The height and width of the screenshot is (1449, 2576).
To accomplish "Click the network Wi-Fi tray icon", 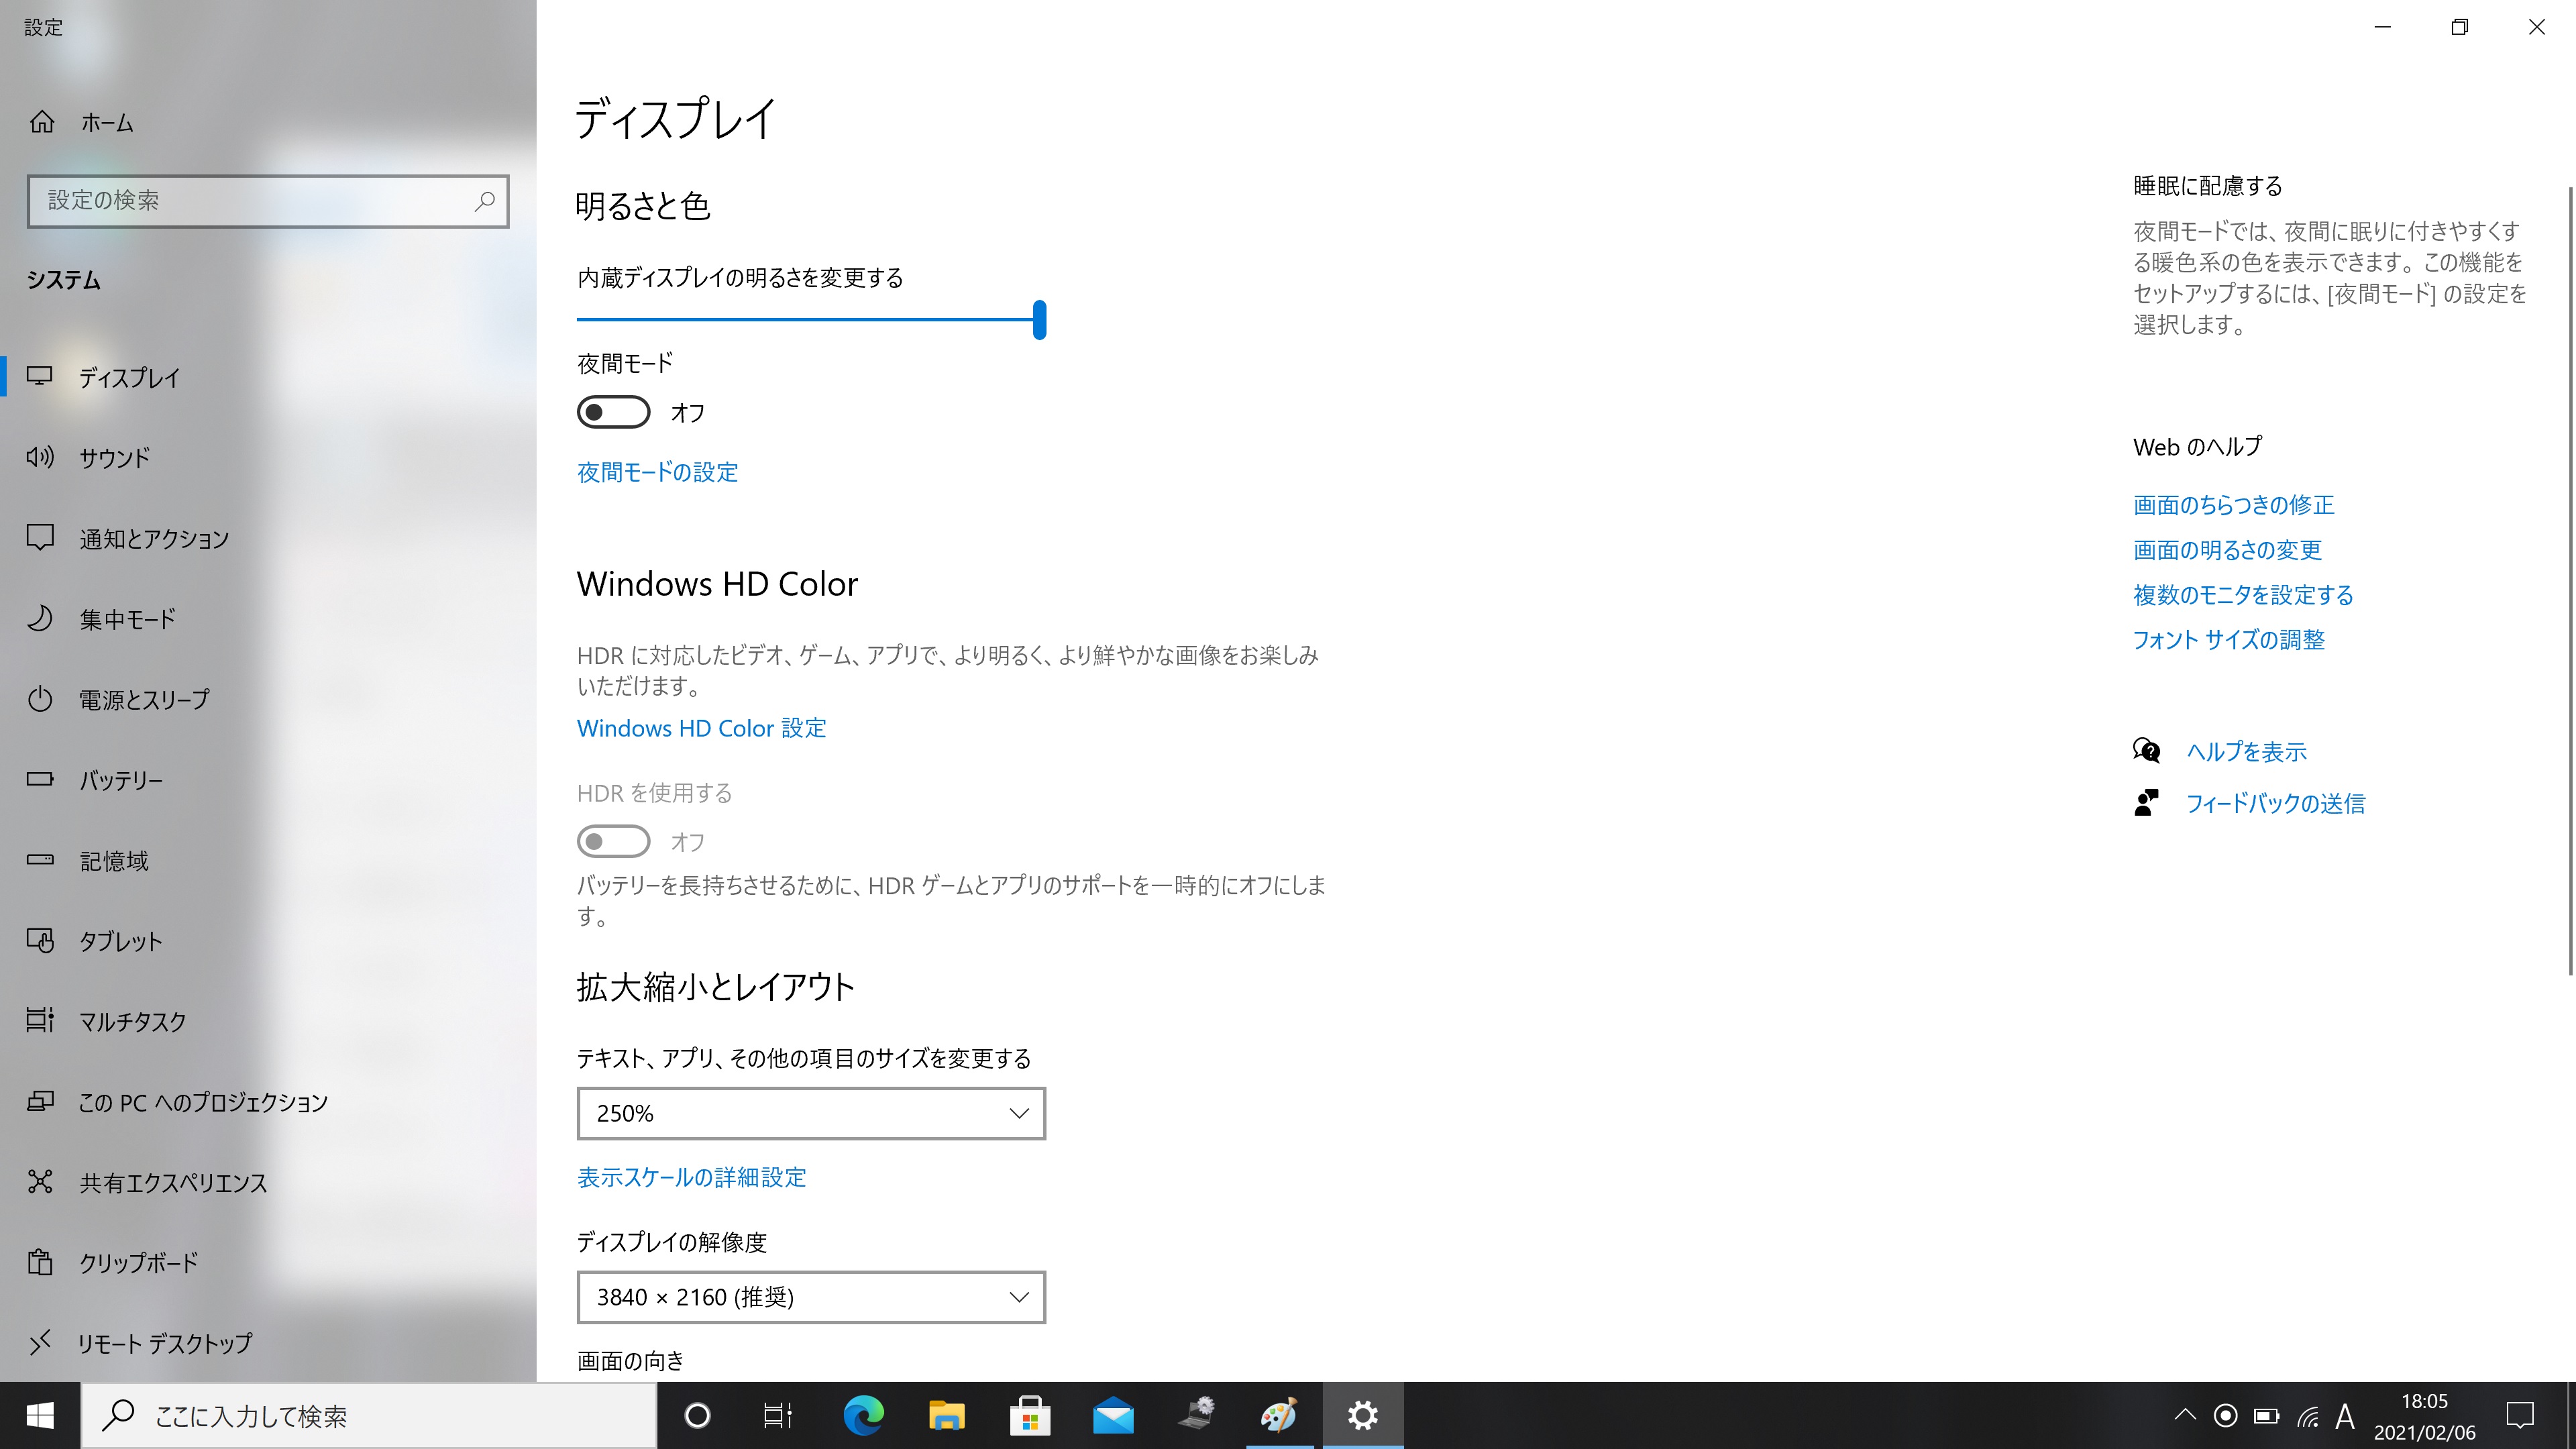I will pos(2308,1416).
